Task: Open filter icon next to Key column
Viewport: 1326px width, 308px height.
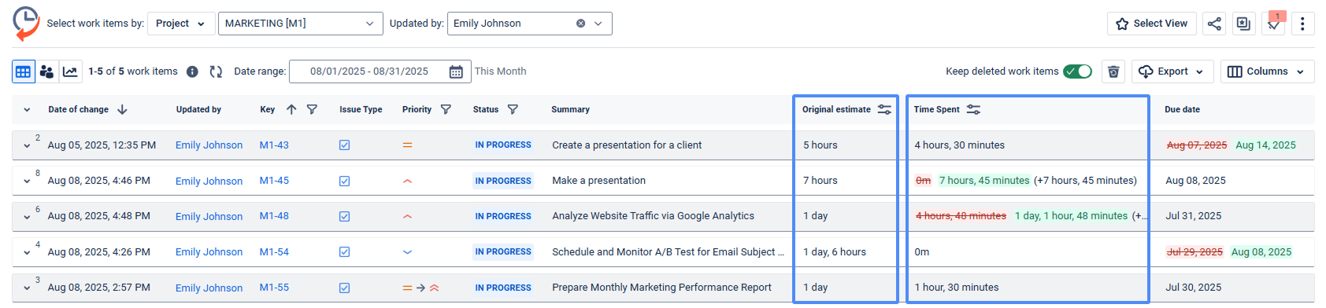Action: 312,109
